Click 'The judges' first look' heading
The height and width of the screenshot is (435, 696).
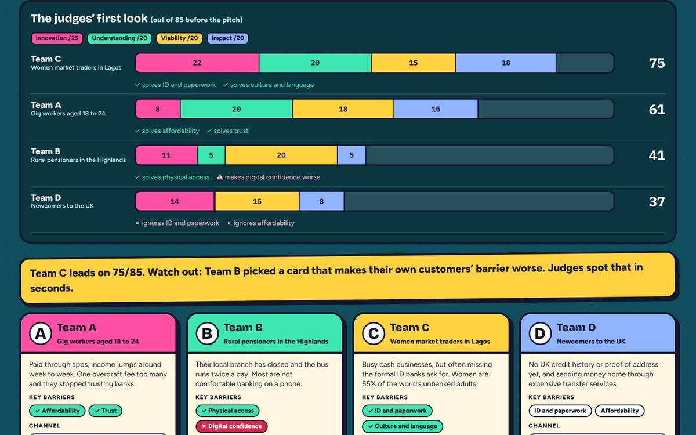pyautogui.click(x=89, y=19)
